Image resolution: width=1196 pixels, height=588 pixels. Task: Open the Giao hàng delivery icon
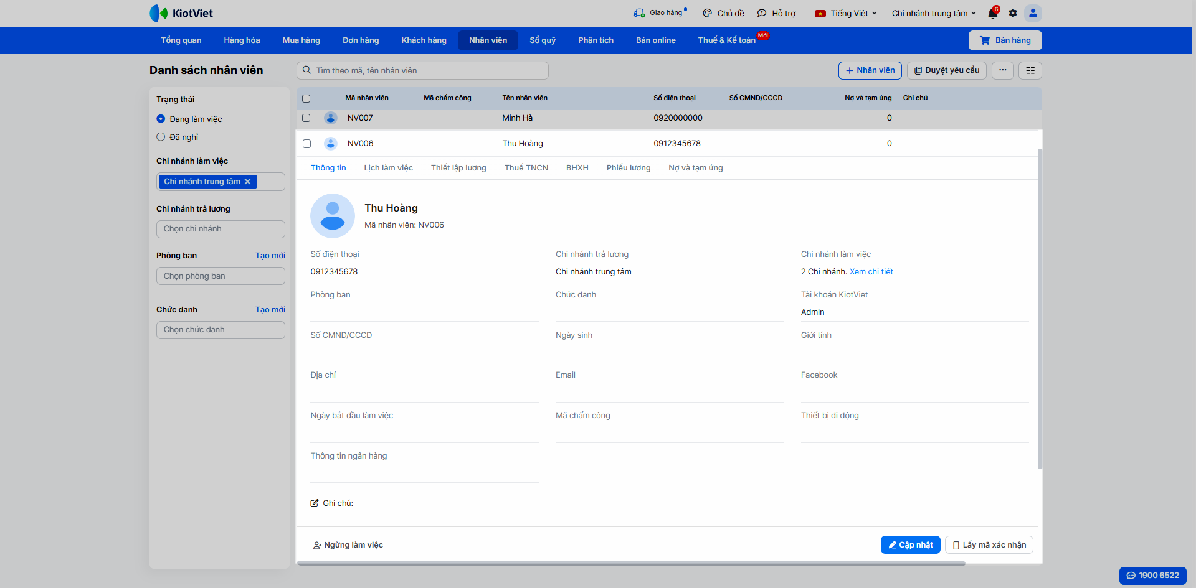639,13
